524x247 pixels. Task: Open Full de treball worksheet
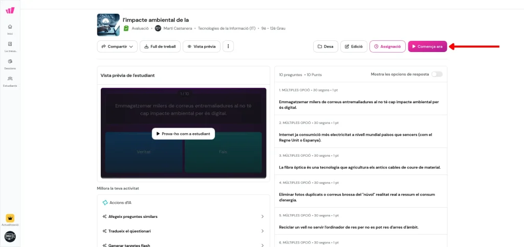(160, 46)
